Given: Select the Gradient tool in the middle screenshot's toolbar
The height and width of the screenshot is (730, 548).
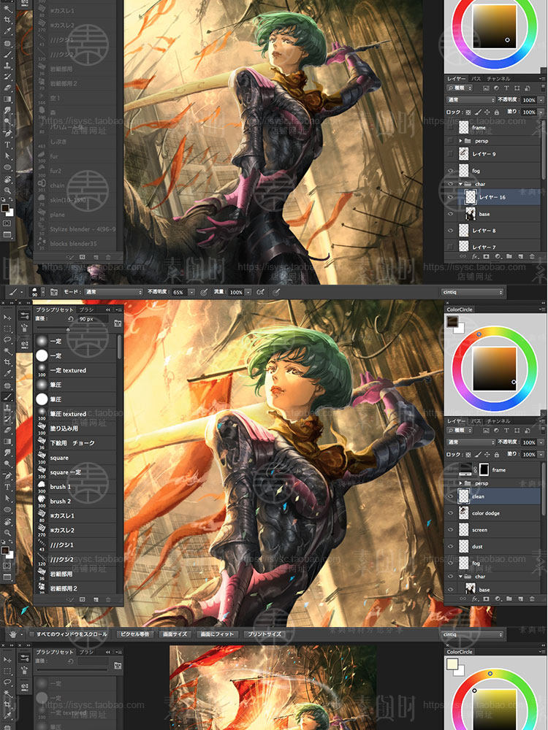Looking at the screenshot, I should coord(7,442).
